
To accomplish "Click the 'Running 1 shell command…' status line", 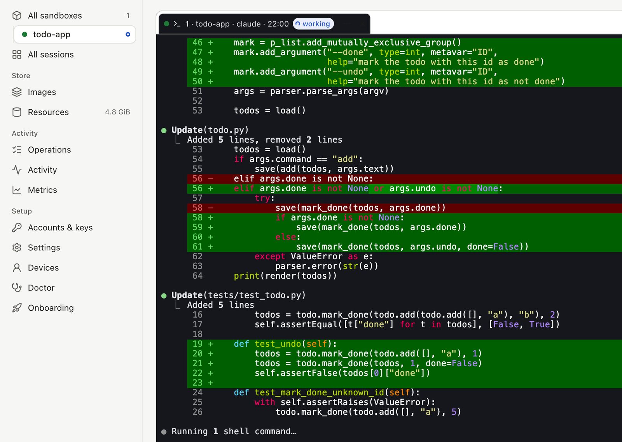I will pos(234,431).
